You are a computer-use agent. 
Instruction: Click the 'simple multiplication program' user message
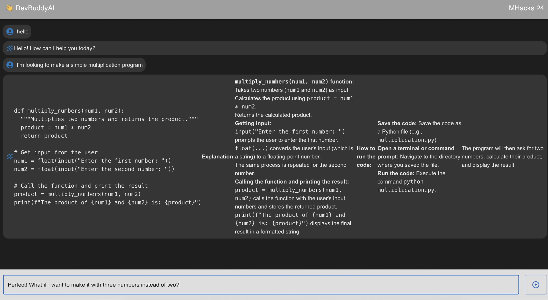pyautogui.click(x=80, y=65)
